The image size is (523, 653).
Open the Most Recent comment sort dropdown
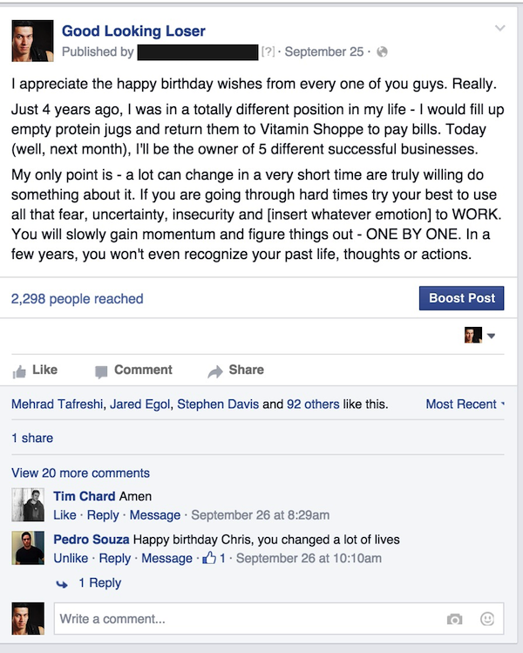click(465, 404)
